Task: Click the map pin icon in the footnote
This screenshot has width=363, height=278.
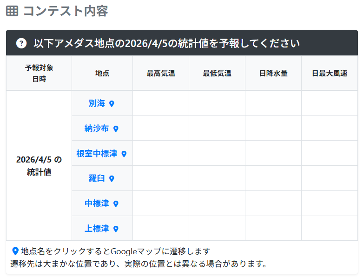Action: pos(15,251)
